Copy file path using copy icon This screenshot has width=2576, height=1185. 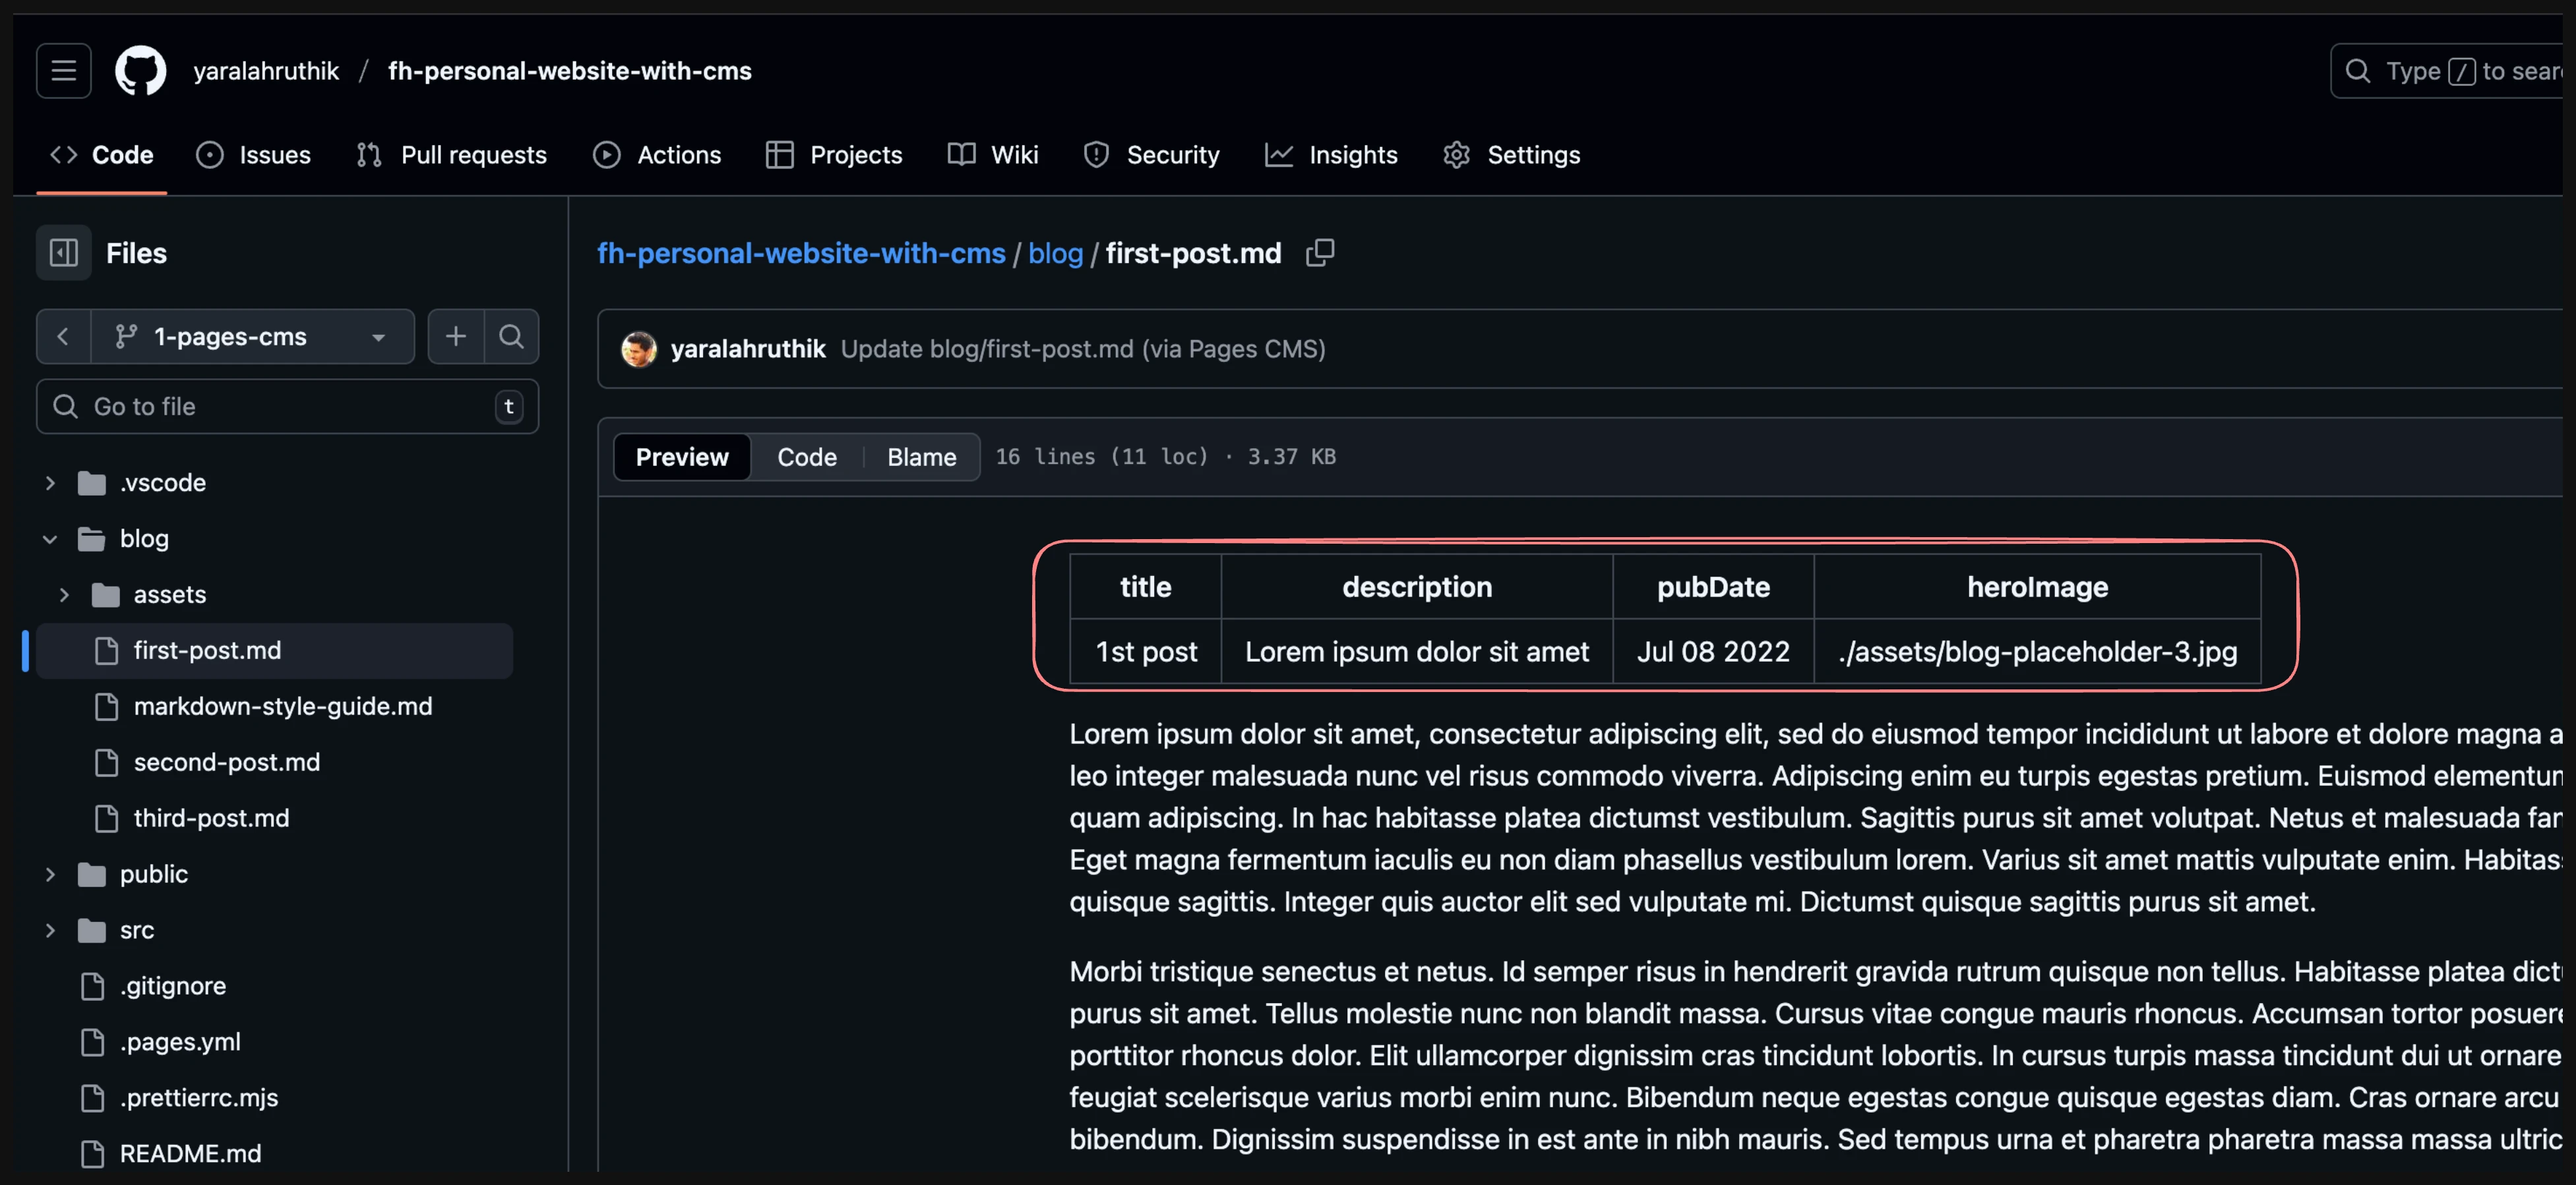click(x=1319, y=253)
